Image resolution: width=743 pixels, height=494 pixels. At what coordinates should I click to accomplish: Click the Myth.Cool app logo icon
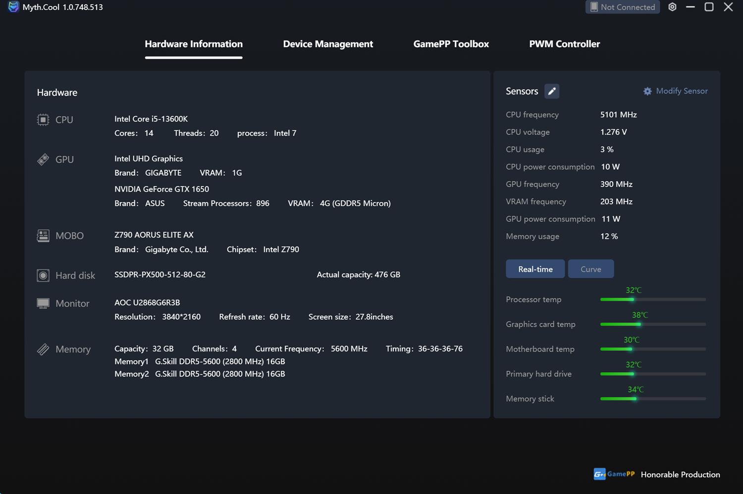pos(13,7)
